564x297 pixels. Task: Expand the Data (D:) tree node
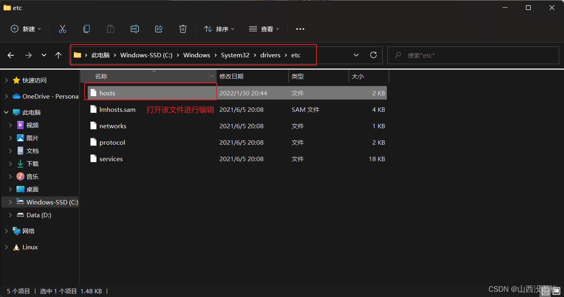[x=10, y=215]
